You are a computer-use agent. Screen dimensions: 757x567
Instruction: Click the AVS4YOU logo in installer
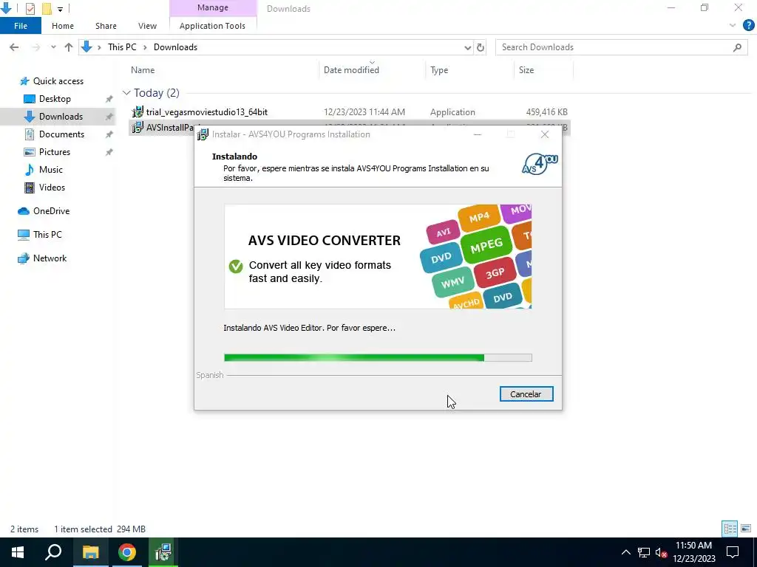coord(540,163)
